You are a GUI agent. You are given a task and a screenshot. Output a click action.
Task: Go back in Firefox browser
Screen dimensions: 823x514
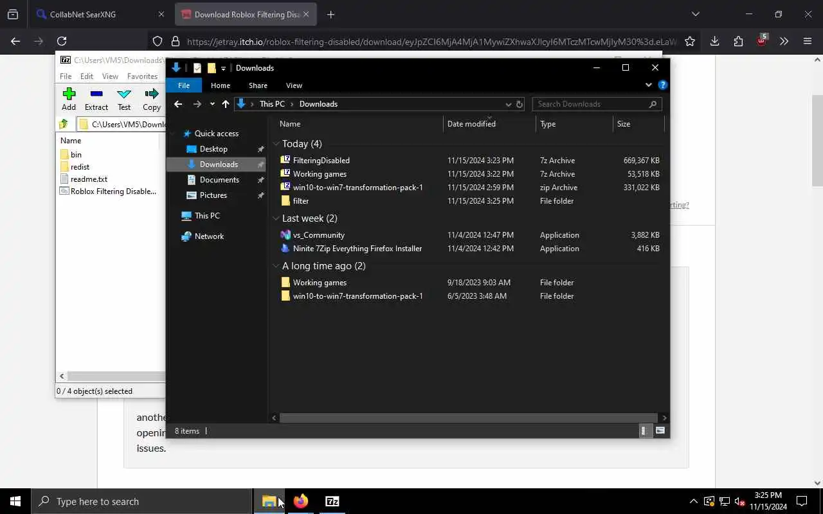click(x=15, y=41)
